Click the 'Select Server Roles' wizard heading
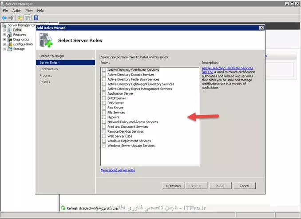This screenshot has width=301, height=219. pos(80,41)
